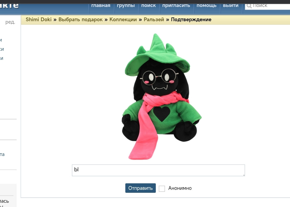
Task: Return to the Выбрать подарок step
Action: pos(81,20)
